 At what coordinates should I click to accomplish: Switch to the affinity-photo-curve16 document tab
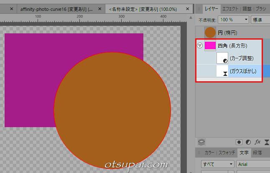(56, 9)
